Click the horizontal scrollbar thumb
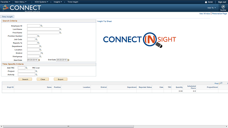 [x=68, y=127]
